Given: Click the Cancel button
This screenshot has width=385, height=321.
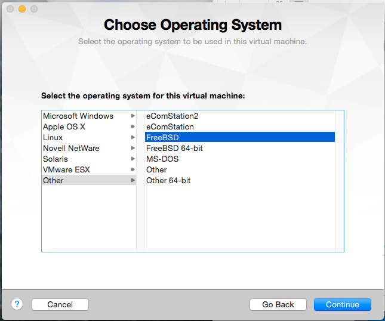Looking at the screenshot, I should 60,304.
